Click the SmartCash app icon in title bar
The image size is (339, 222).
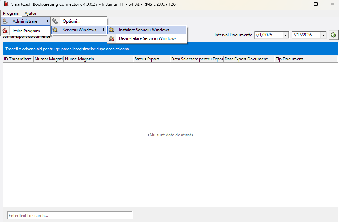[6, 4]
